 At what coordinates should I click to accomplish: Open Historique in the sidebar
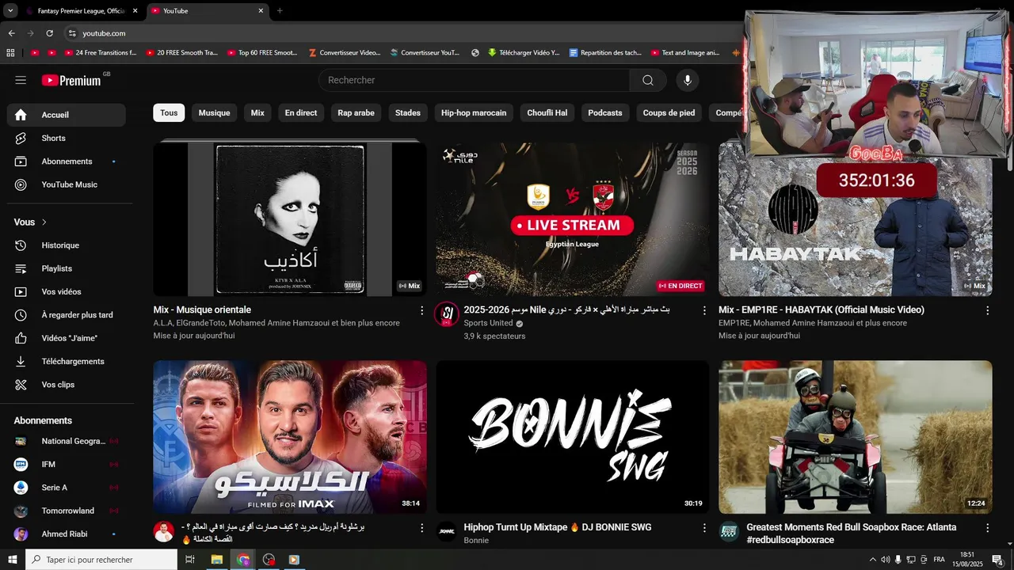click(x=67, y=245)
